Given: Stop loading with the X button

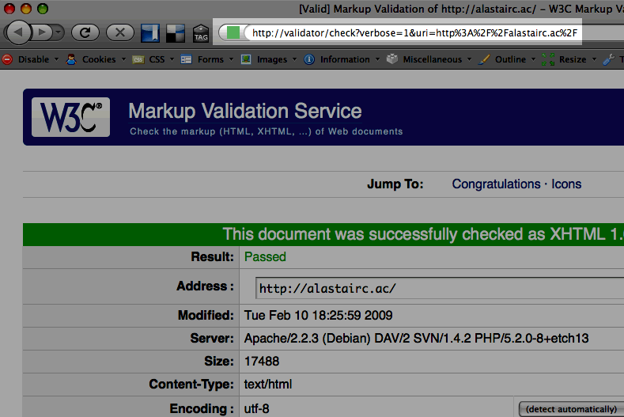Looking at the screenshot, I should (119, 32).
